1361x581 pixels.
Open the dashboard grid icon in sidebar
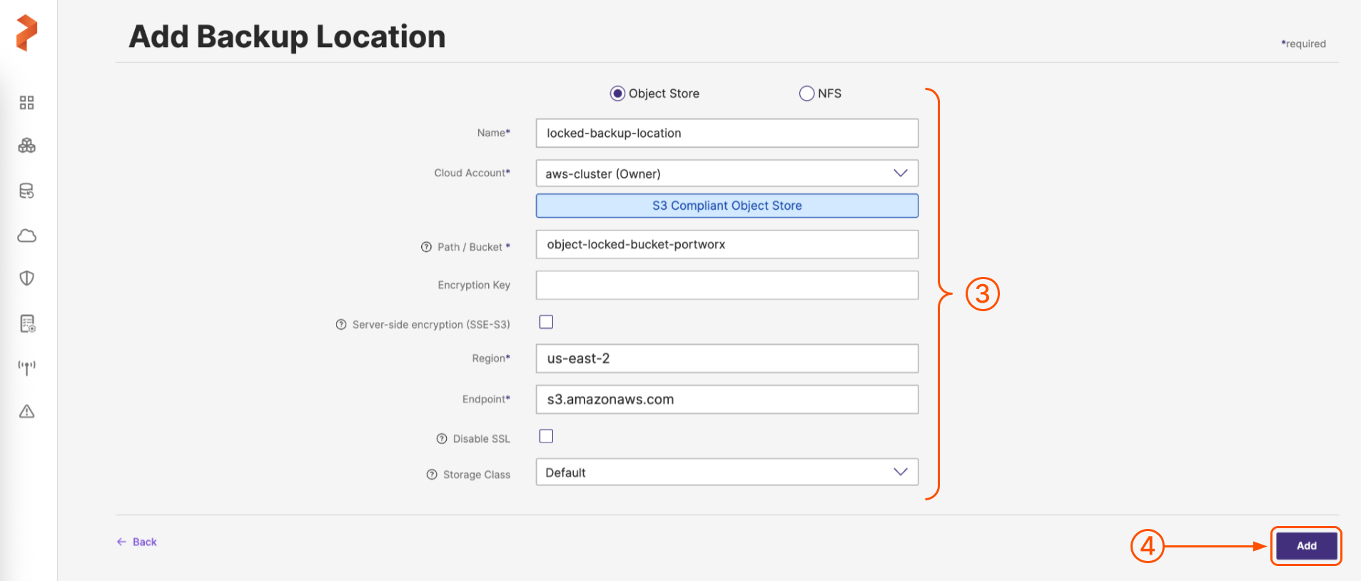[x=26, y=103]
